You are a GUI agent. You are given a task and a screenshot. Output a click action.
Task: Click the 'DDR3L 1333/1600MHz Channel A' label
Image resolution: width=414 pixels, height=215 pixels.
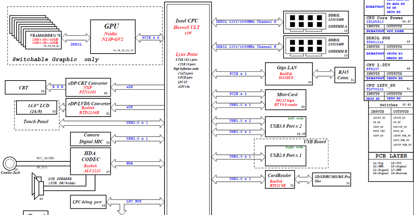click(246, 22)
